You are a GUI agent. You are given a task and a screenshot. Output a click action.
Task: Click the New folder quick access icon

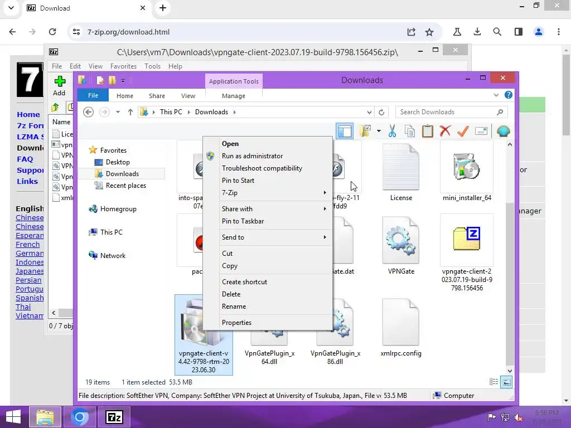[112, 80]
